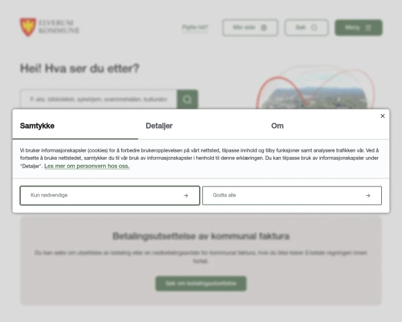This screenshot has width=402, height=322.
Task: Accept all cookies with Godta alle
Action: pos(292,195)
